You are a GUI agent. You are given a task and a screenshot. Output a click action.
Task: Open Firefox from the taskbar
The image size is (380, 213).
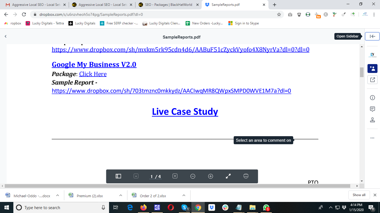click(x=144, y=207)
